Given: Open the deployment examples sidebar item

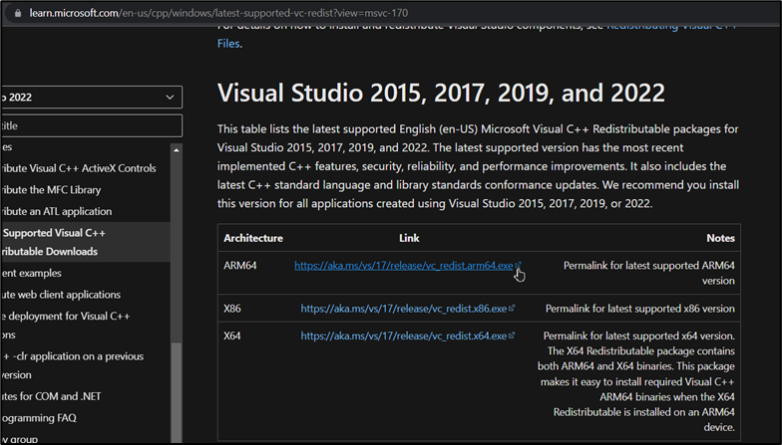Looking at the screenshot, I should [x=31, y=273].
